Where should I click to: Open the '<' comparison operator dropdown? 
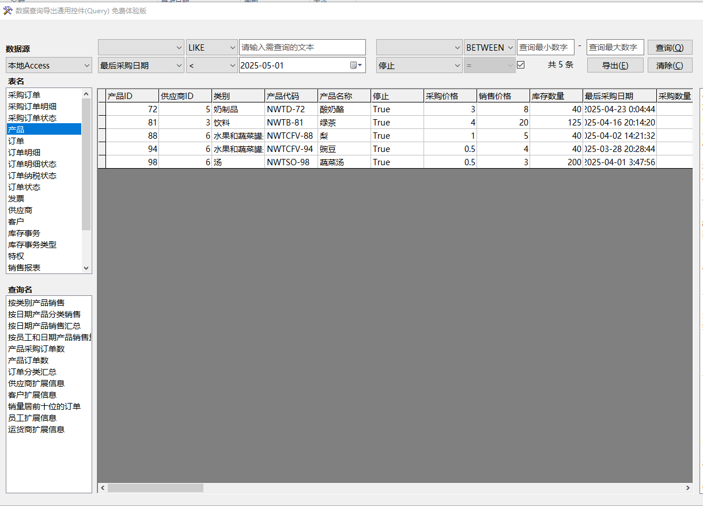(x=211, y=65)
